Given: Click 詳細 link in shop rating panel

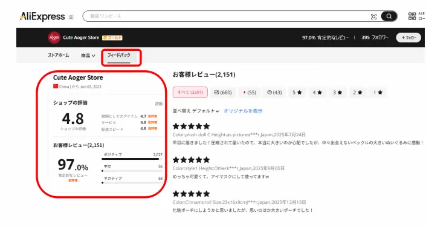Looking at the screenshot, I should (159, 104).
